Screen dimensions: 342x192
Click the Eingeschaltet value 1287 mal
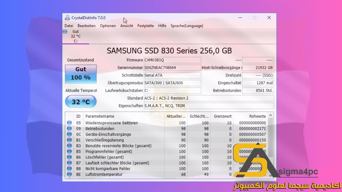point(258,83)
